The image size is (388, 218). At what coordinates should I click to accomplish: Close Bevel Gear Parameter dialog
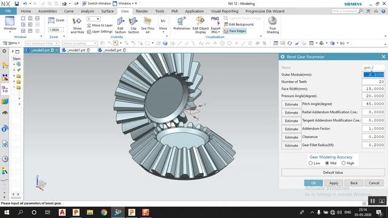[x=383, y=56]
